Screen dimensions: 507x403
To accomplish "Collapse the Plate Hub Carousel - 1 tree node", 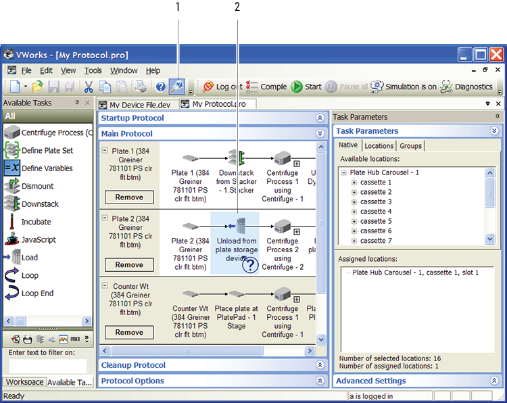I will coord(344,172).
